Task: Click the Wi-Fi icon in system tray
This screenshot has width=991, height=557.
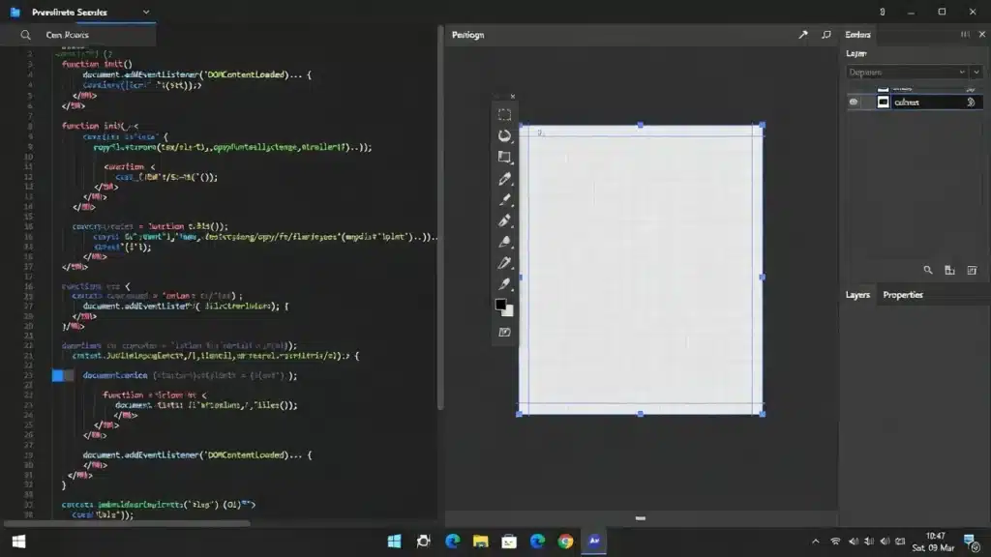Action: pyautogui.click(x=835, y=542)
